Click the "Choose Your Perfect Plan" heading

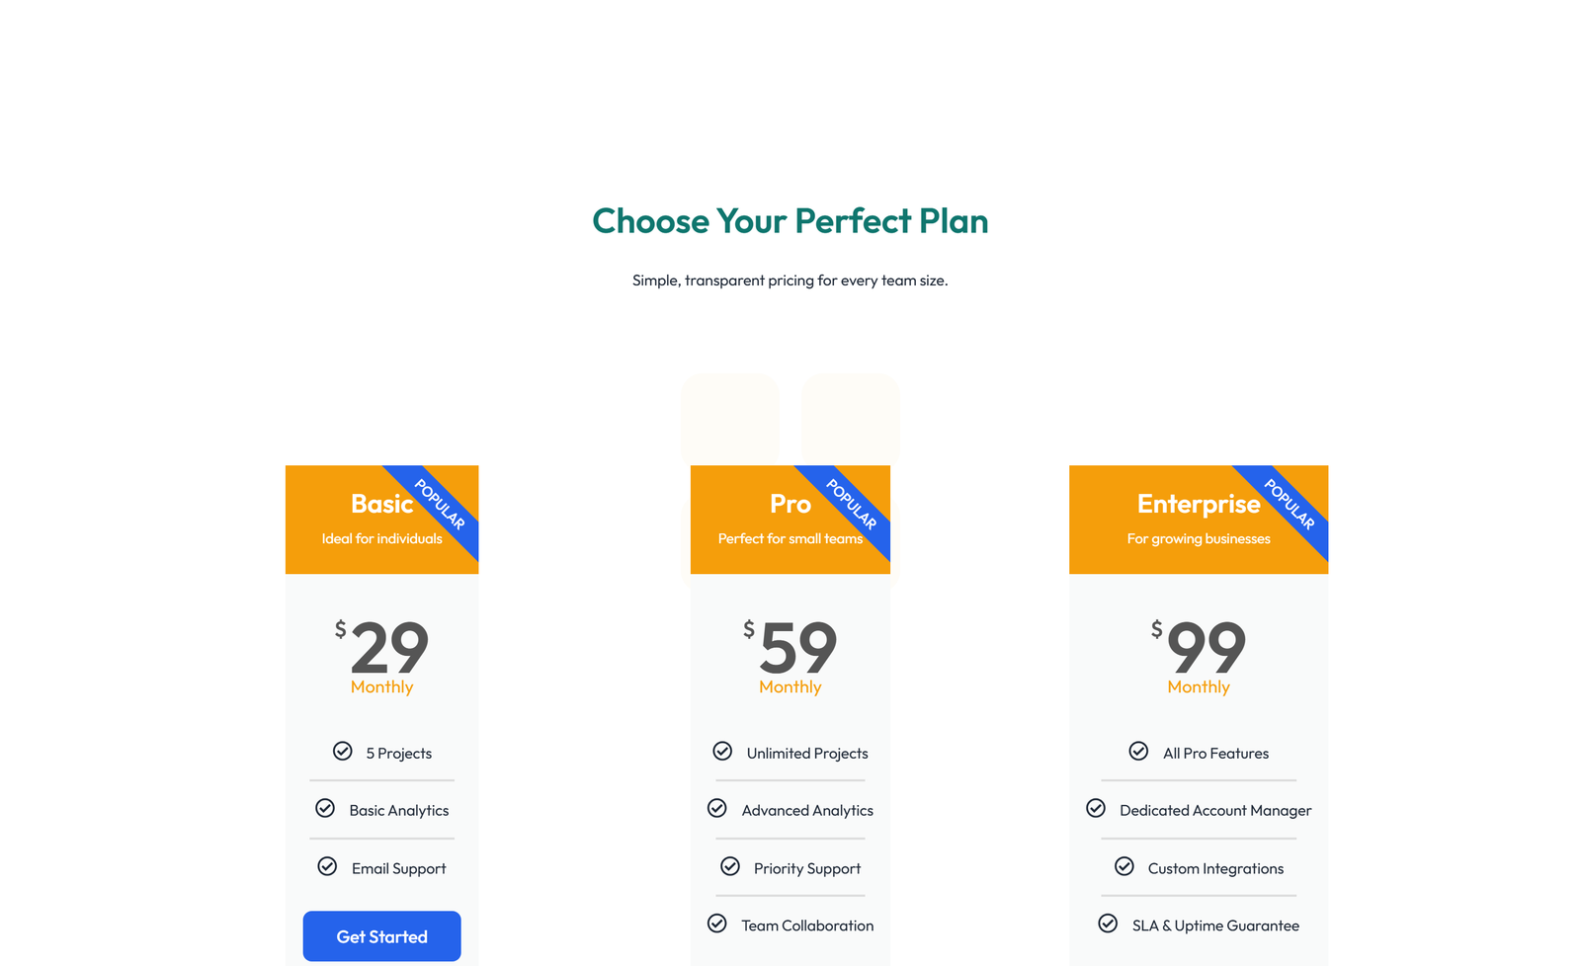click(x=790, y=221)
